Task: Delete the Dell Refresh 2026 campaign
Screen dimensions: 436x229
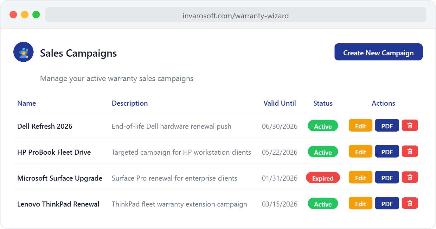Action: pyautogui.click(x=410, y=125)
